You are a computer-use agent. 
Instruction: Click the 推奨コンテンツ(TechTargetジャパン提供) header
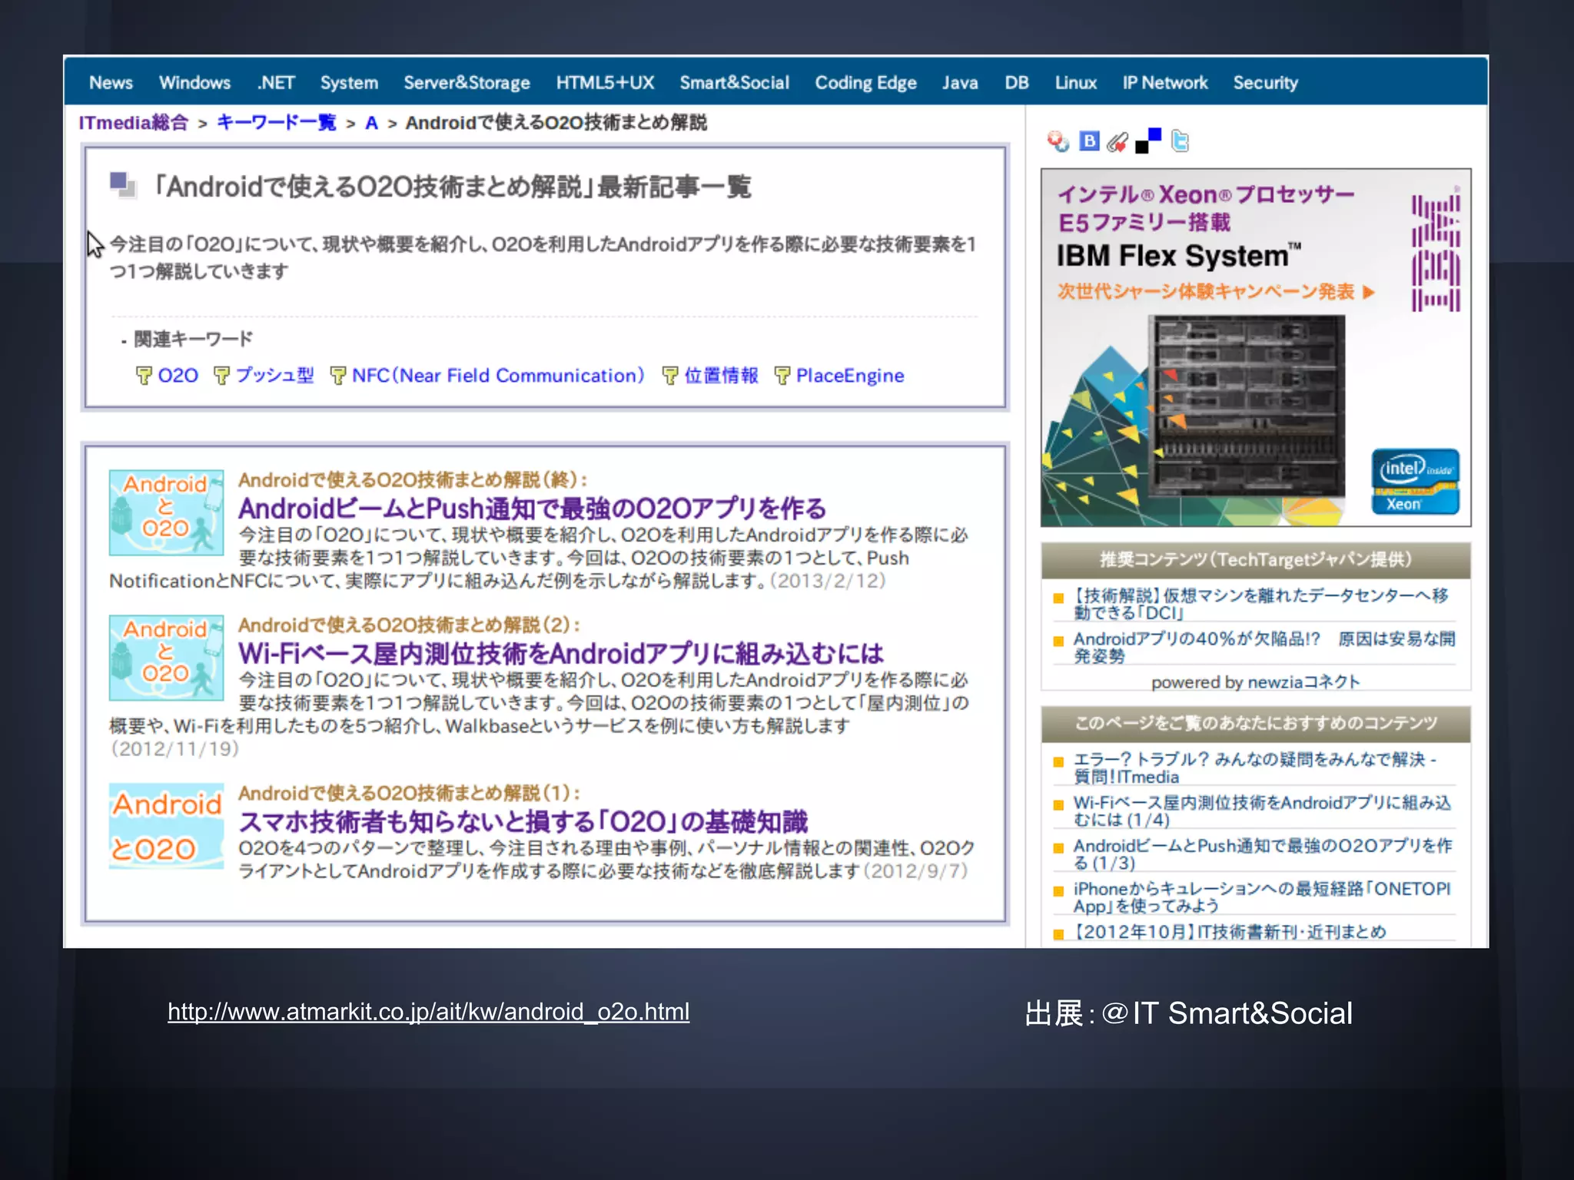tap(1255, 560)
